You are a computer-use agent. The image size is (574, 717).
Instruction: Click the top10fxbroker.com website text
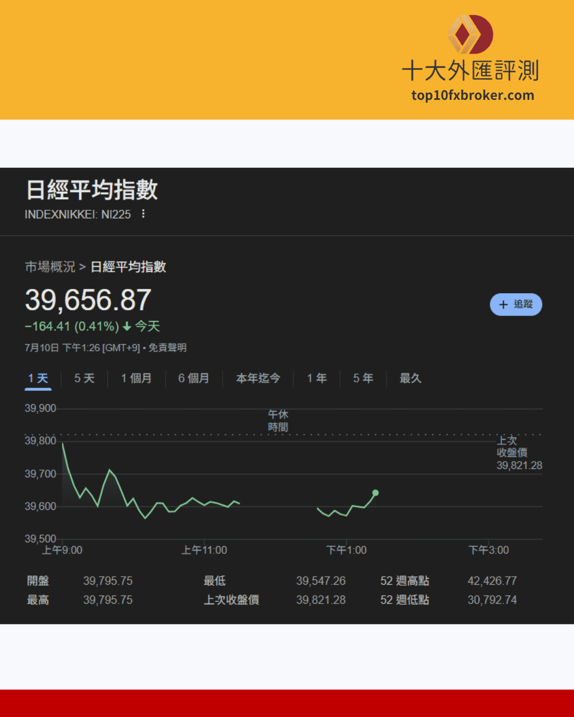472,96
